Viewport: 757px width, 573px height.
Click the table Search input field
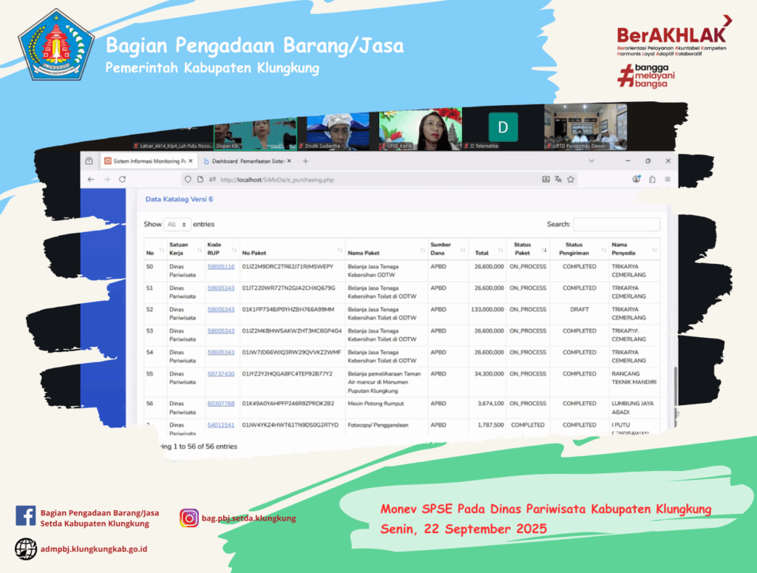pos(616,224)
